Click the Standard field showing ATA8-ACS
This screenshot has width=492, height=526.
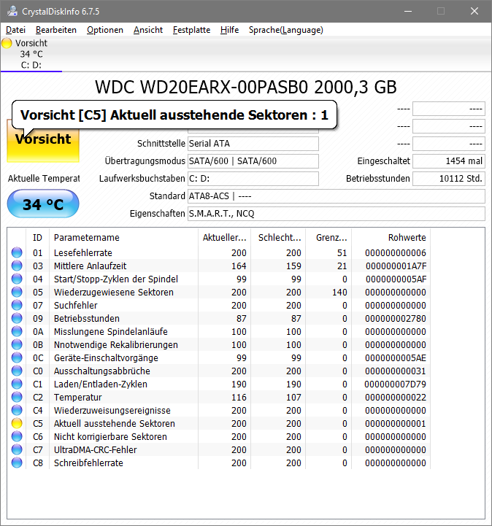pyautogui.click(x=337, y=196)
